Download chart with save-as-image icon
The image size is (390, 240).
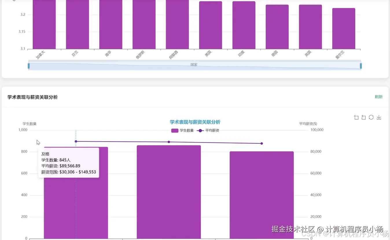point(379,117)
